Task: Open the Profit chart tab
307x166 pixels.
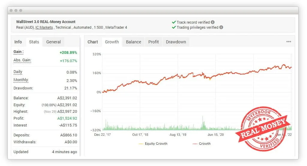Action: [153, 42]
